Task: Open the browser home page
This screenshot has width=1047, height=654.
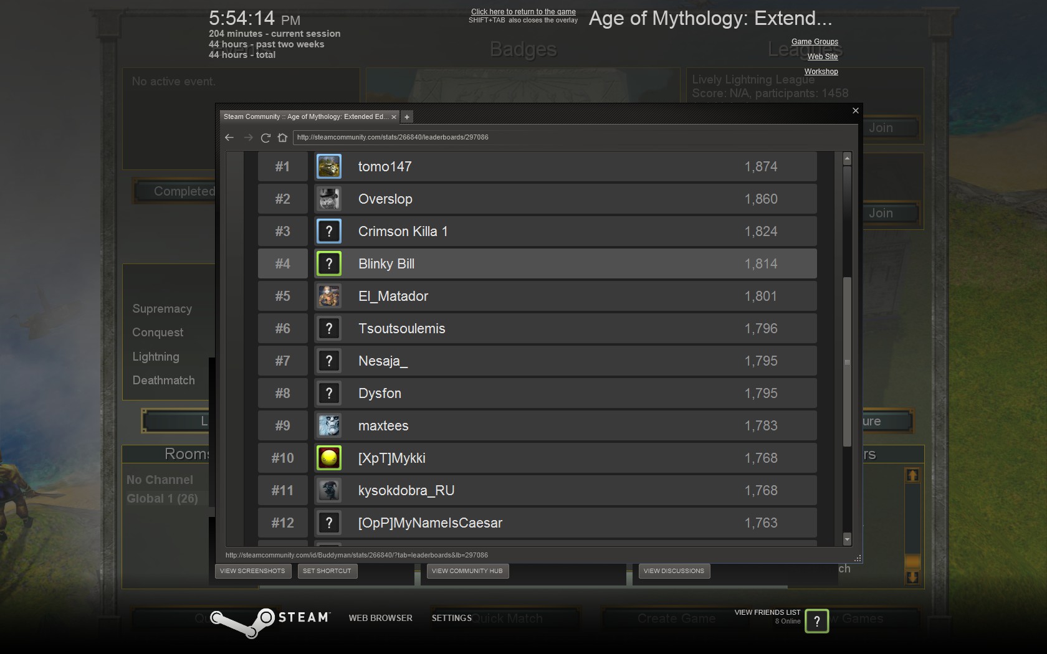Action: point(282,138)
